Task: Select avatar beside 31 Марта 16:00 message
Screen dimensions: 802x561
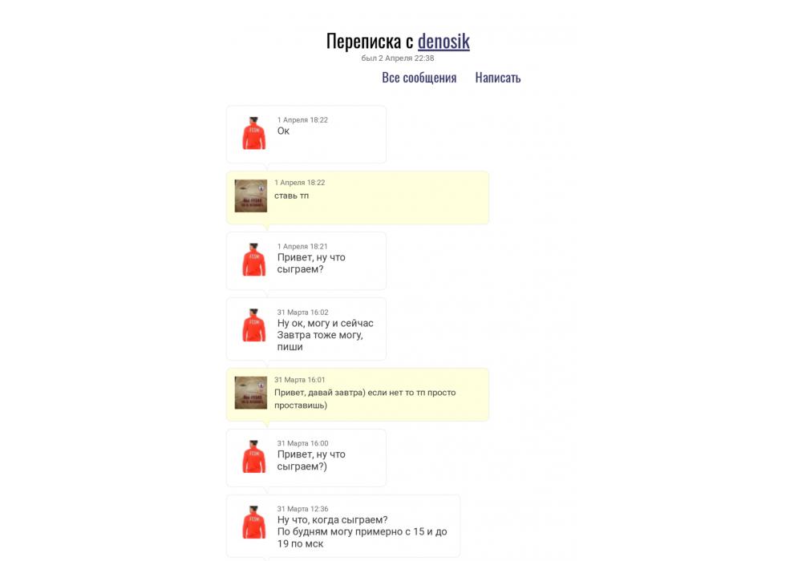Action: coord(254,456)
